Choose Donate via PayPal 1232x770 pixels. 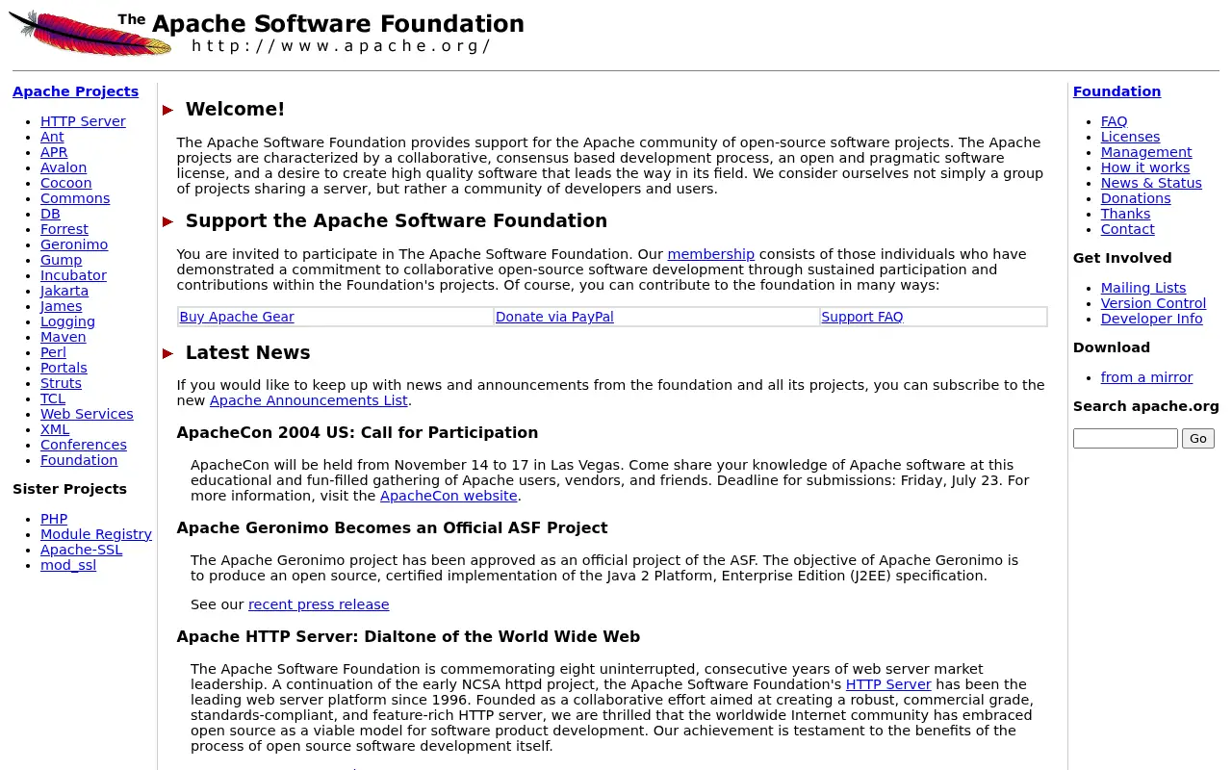(x=554, y=317)
